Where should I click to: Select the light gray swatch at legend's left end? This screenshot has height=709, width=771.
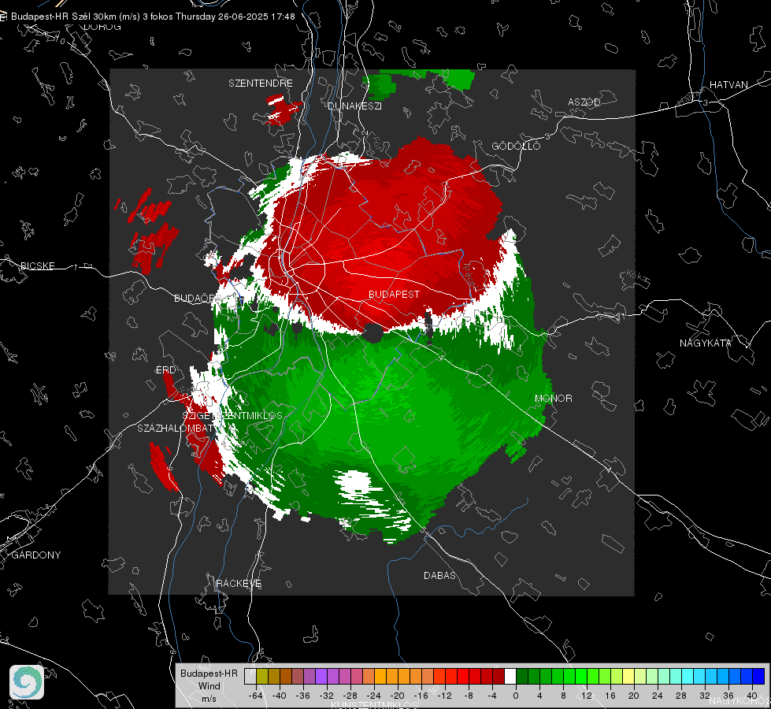[x=250, y=676]
